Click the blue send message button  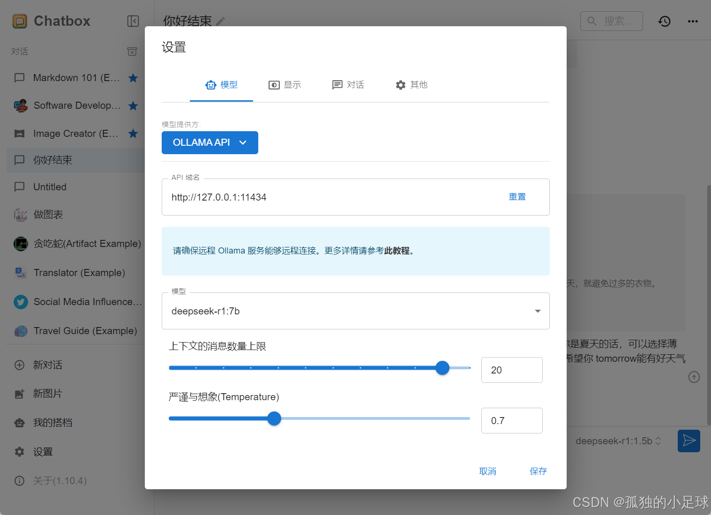coord(689,441)
